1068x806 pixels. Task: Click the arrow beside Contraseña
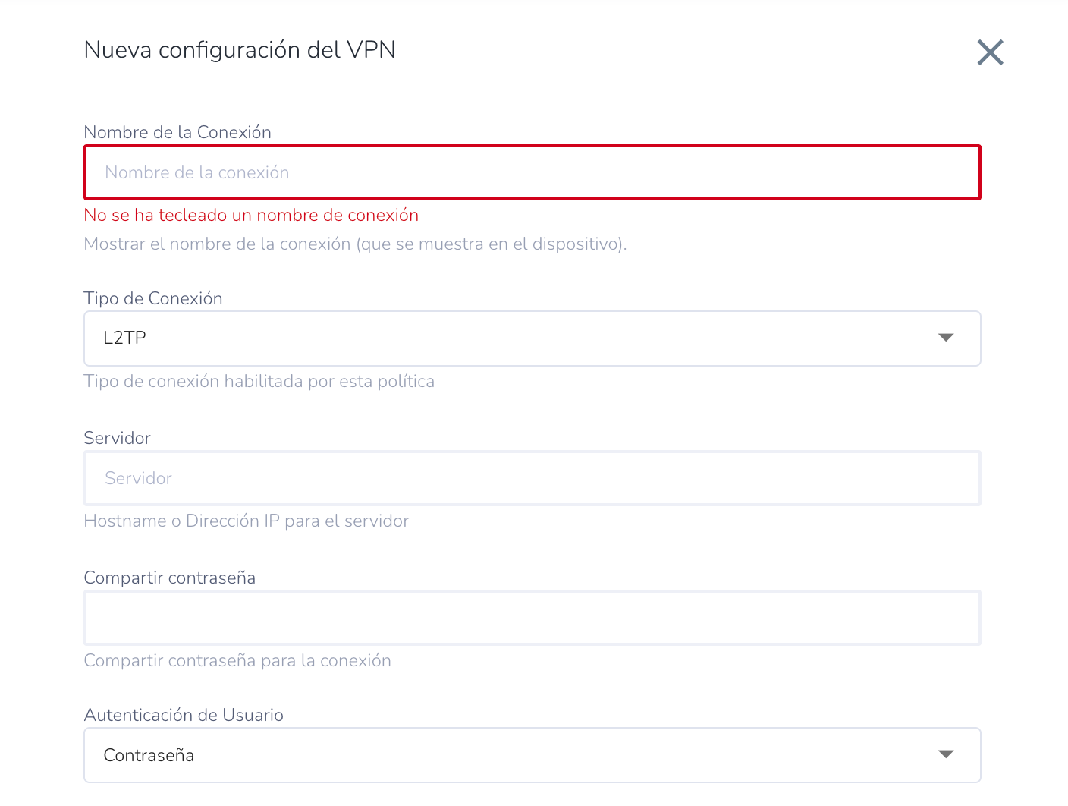pyautogui.click(x=945, y=754)
